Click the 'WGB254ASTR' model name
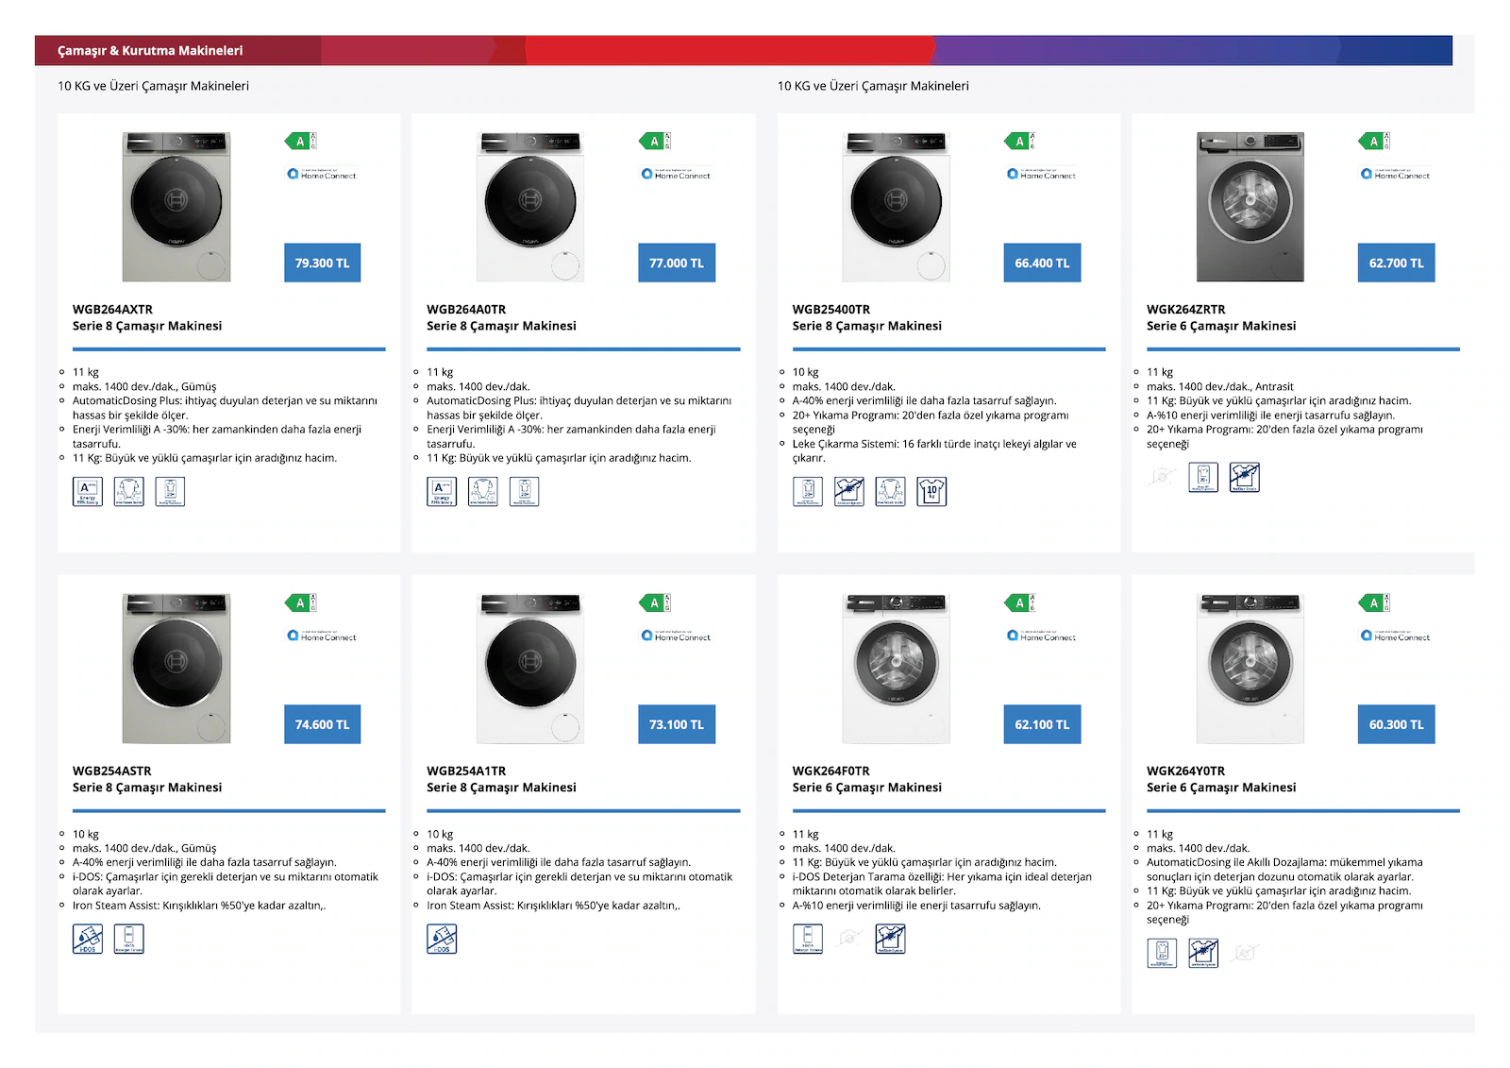 point(112,771)
